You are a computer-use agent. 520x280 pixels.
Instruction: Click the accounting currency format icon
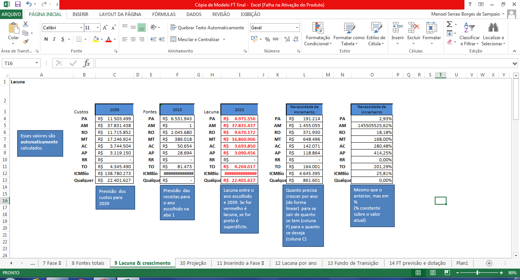(254, 39)
